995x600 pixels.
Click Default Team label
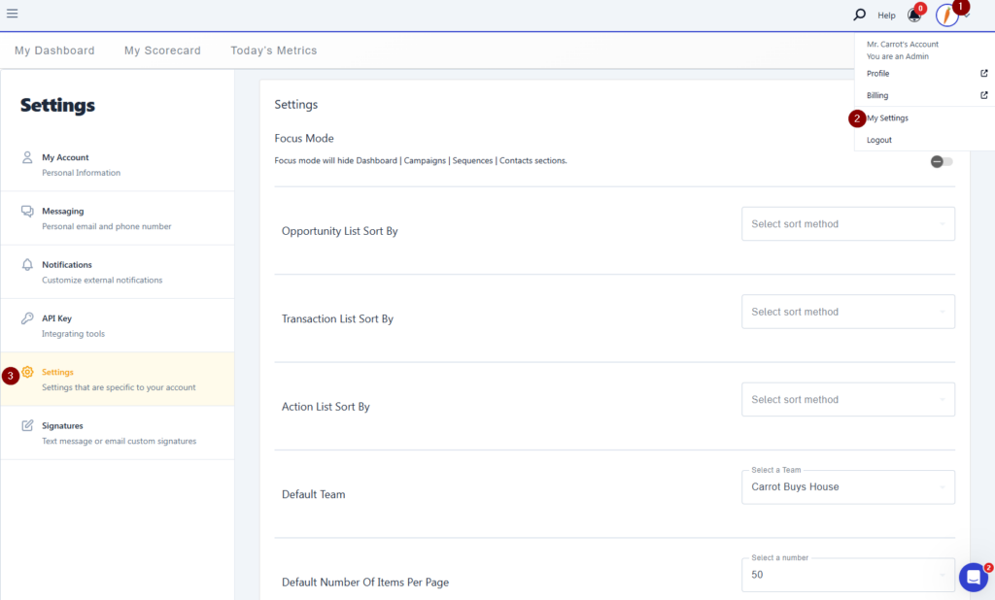coord(314,494)
